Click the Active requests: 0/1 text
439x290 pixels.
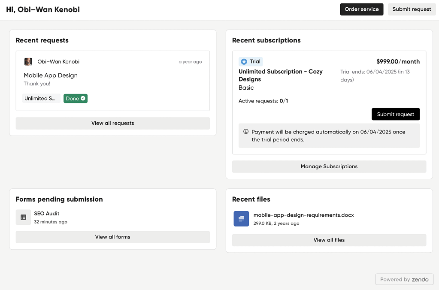pyautogui.click(x=263, y=101)
